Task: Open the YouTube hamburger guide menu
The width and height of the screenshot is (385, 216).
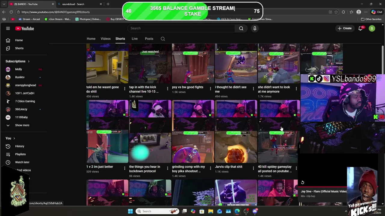Action: coord(8,28)
